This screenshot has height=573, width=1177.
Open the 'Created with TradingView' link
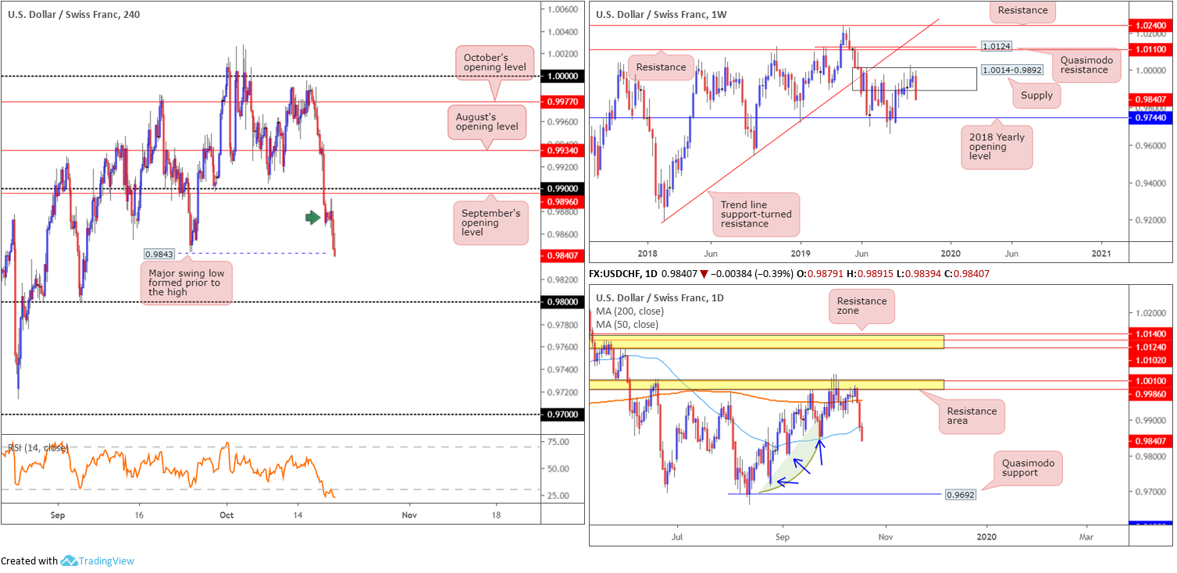point(67,561)
